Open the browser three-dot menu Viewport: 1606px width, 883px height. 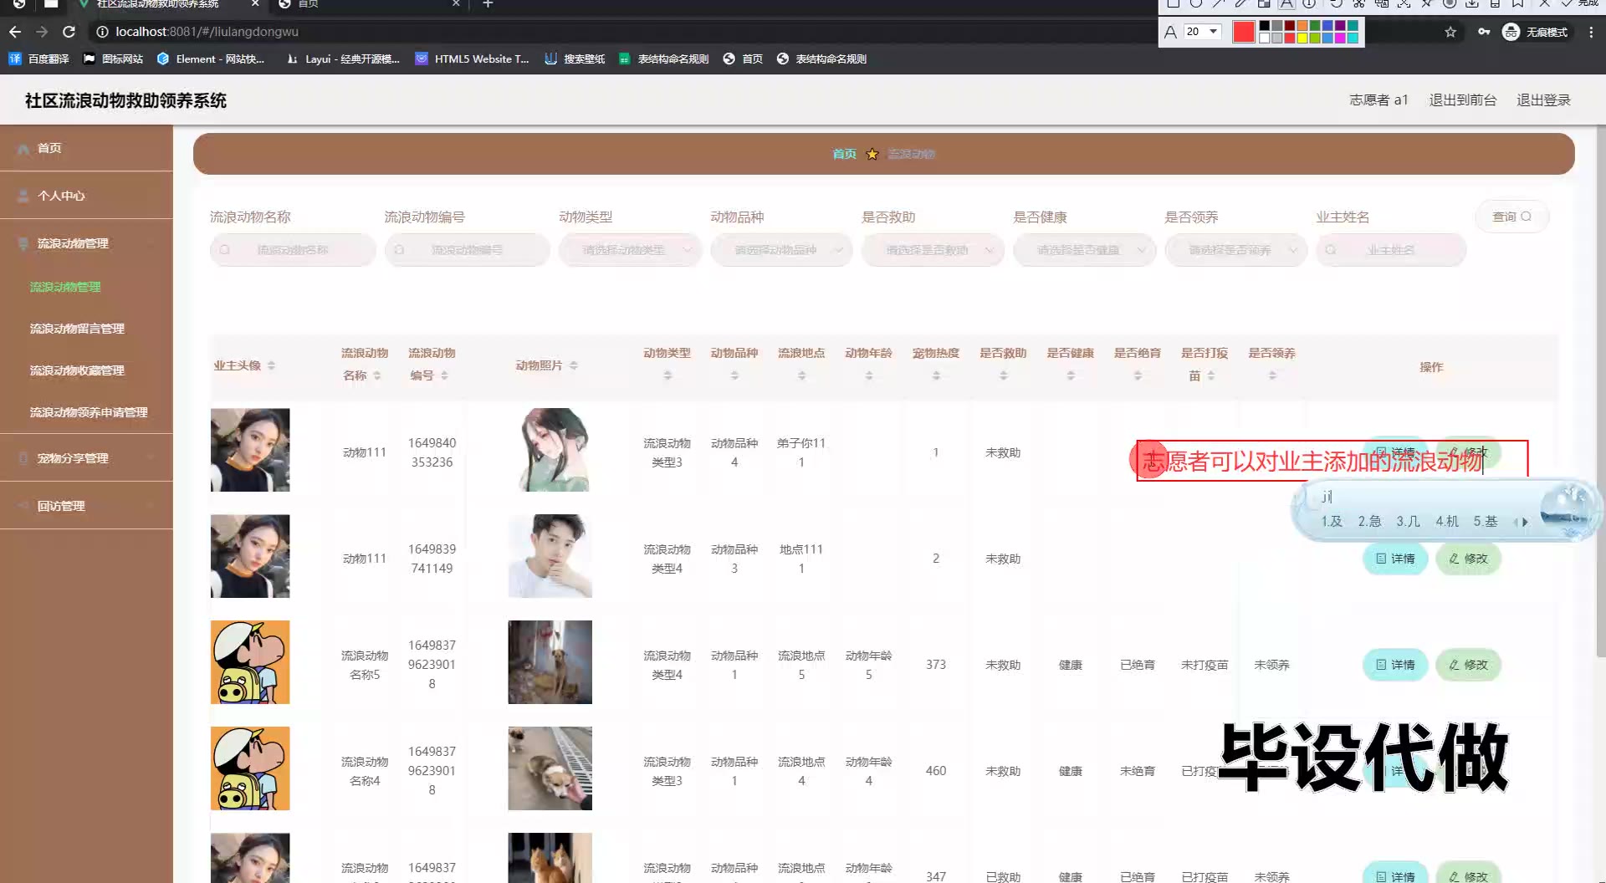tap(1592, 32)
